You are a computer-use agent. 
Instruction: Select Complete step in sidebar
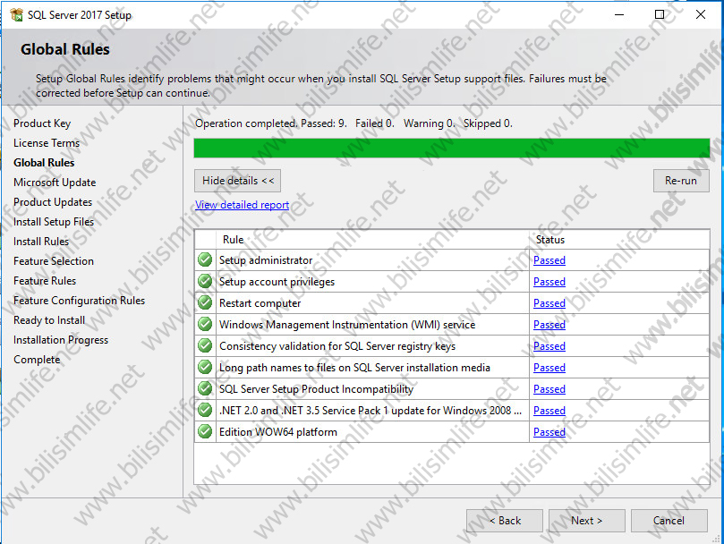tap(37, 360)
